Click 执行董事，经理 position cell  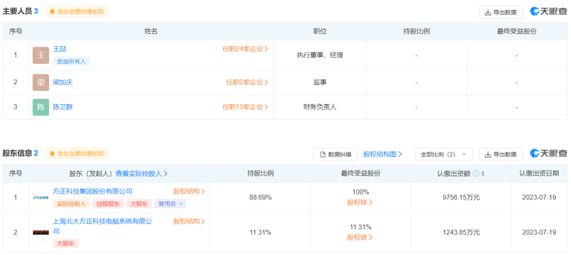pos(320,55)
